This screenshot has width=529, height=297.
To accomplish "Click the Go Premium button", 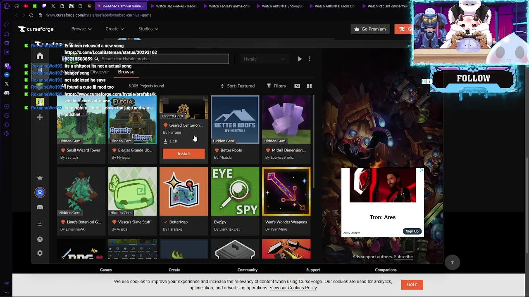I will coord(370,29).
